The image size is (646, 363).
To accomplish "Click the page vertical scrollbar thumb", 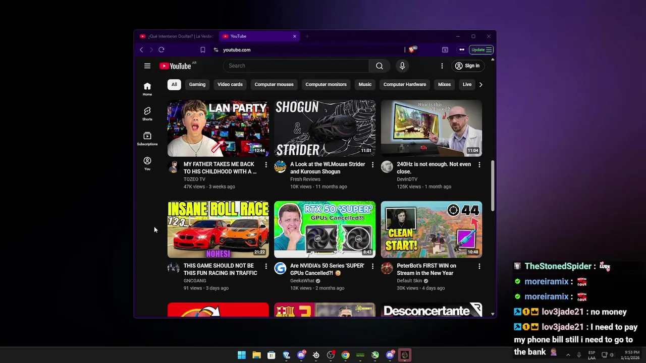I will pos(493,186).
